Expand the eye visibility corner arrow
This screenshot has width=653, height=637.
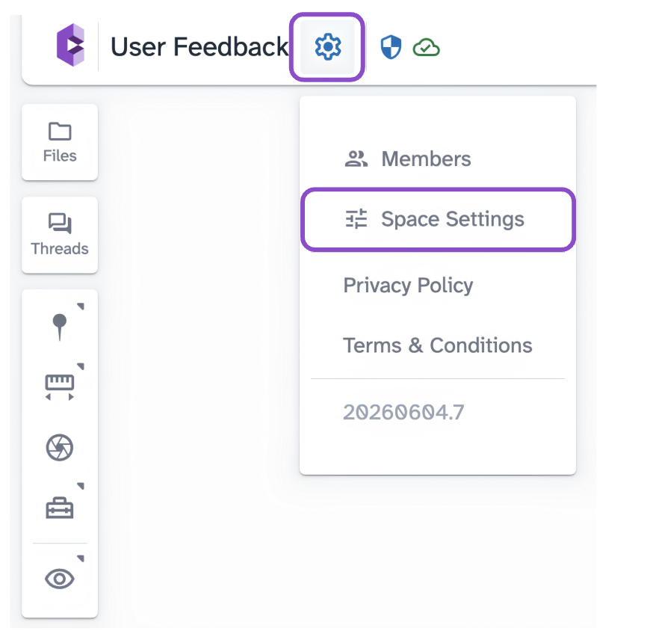click(81, 558)
